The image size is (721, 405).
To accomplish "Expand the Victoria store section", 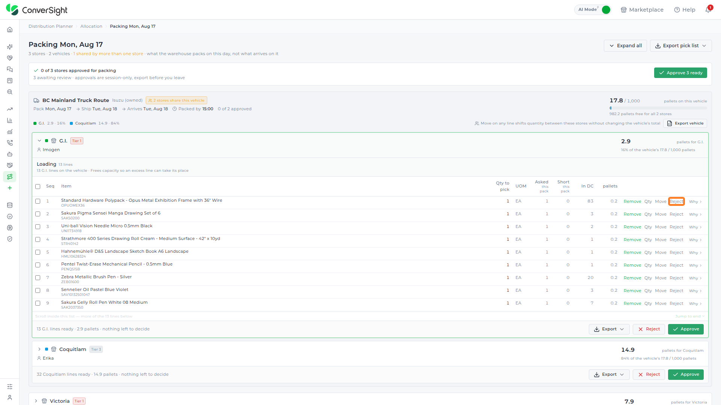I will coord(36,401).
